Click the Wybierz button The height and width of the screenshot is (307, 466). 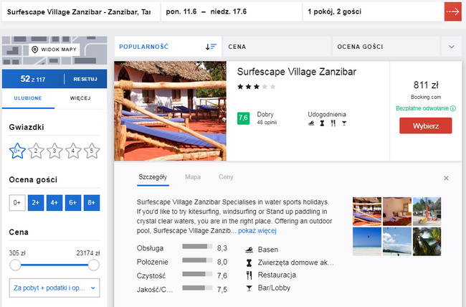[425, 126]
